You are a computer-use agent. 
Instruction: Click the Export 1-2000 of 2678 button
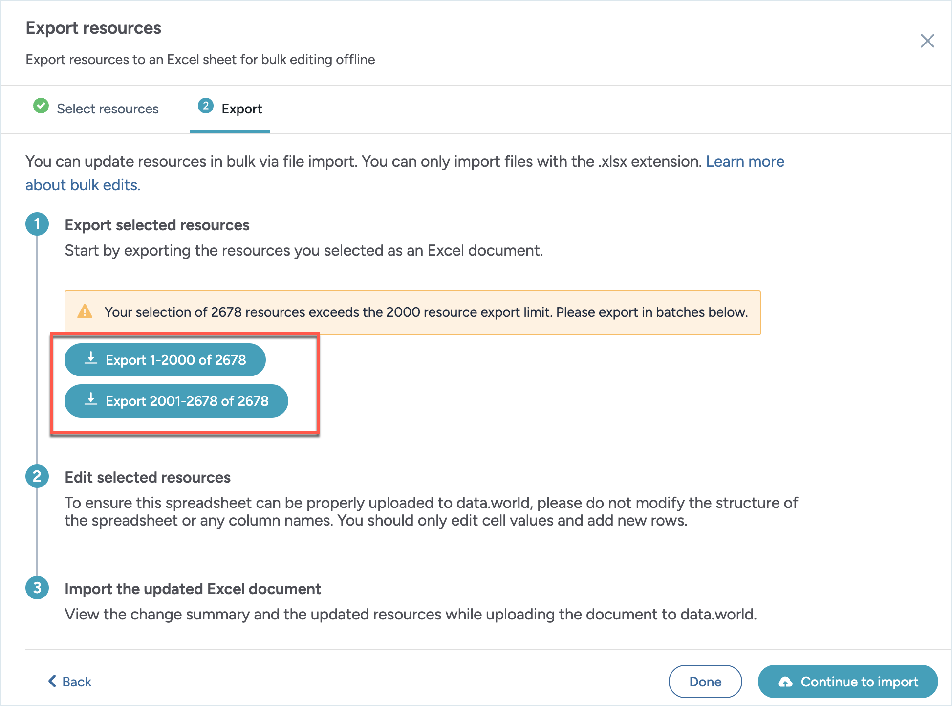pos(165,360)
